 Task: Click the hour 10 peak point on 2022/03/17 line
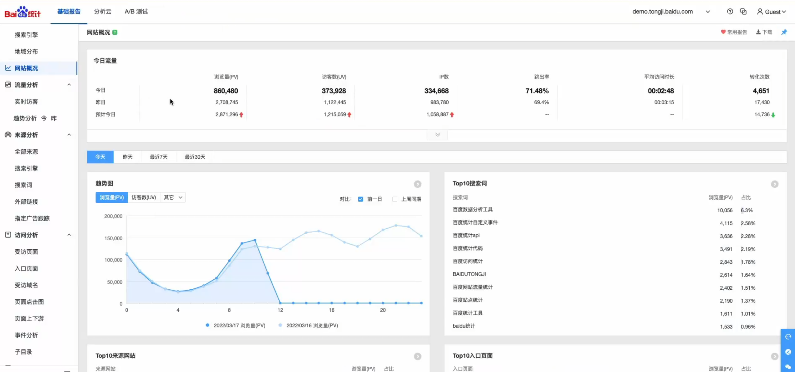(x=255, y=240)
